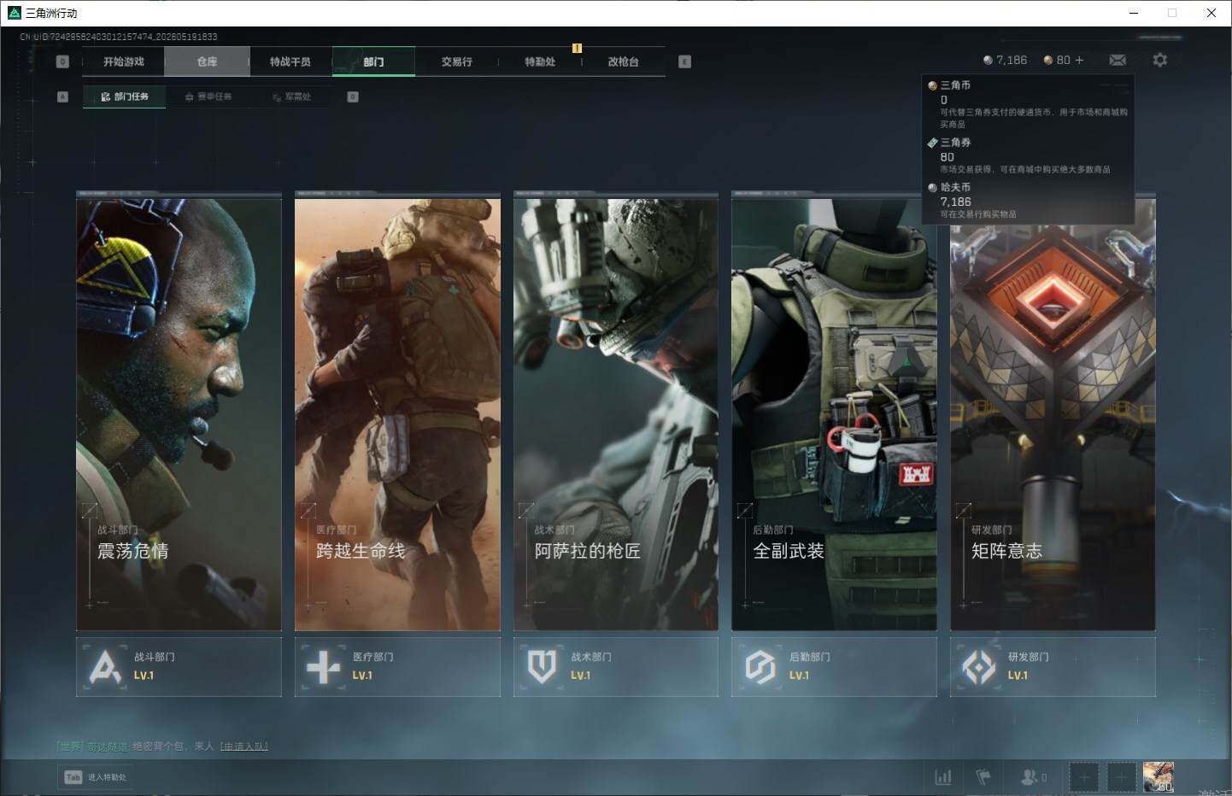The width and height of the screenshot is (1232, 796).
Task: Click the 战斗部门 LV.1 button
Action: 179,666
